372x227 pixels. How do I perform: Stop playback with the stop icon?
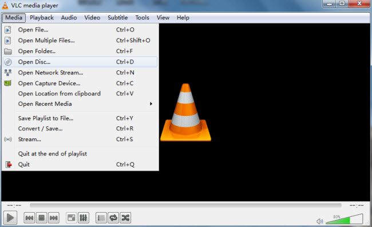pos(42,218)
